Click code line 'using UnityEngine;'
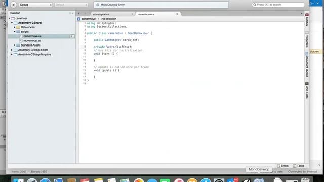The image size is (324, 182). pyautogui.click(x=101, y=23)
